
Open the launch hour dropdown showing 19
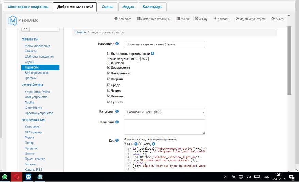134,59
